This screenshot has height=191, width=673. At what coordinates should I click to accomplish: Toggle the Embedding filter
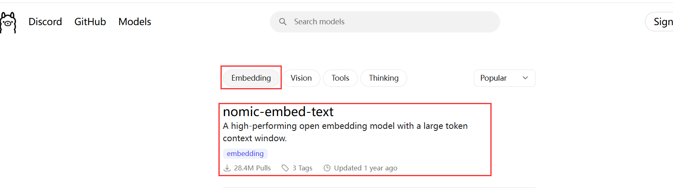click(x=251, y=78)
